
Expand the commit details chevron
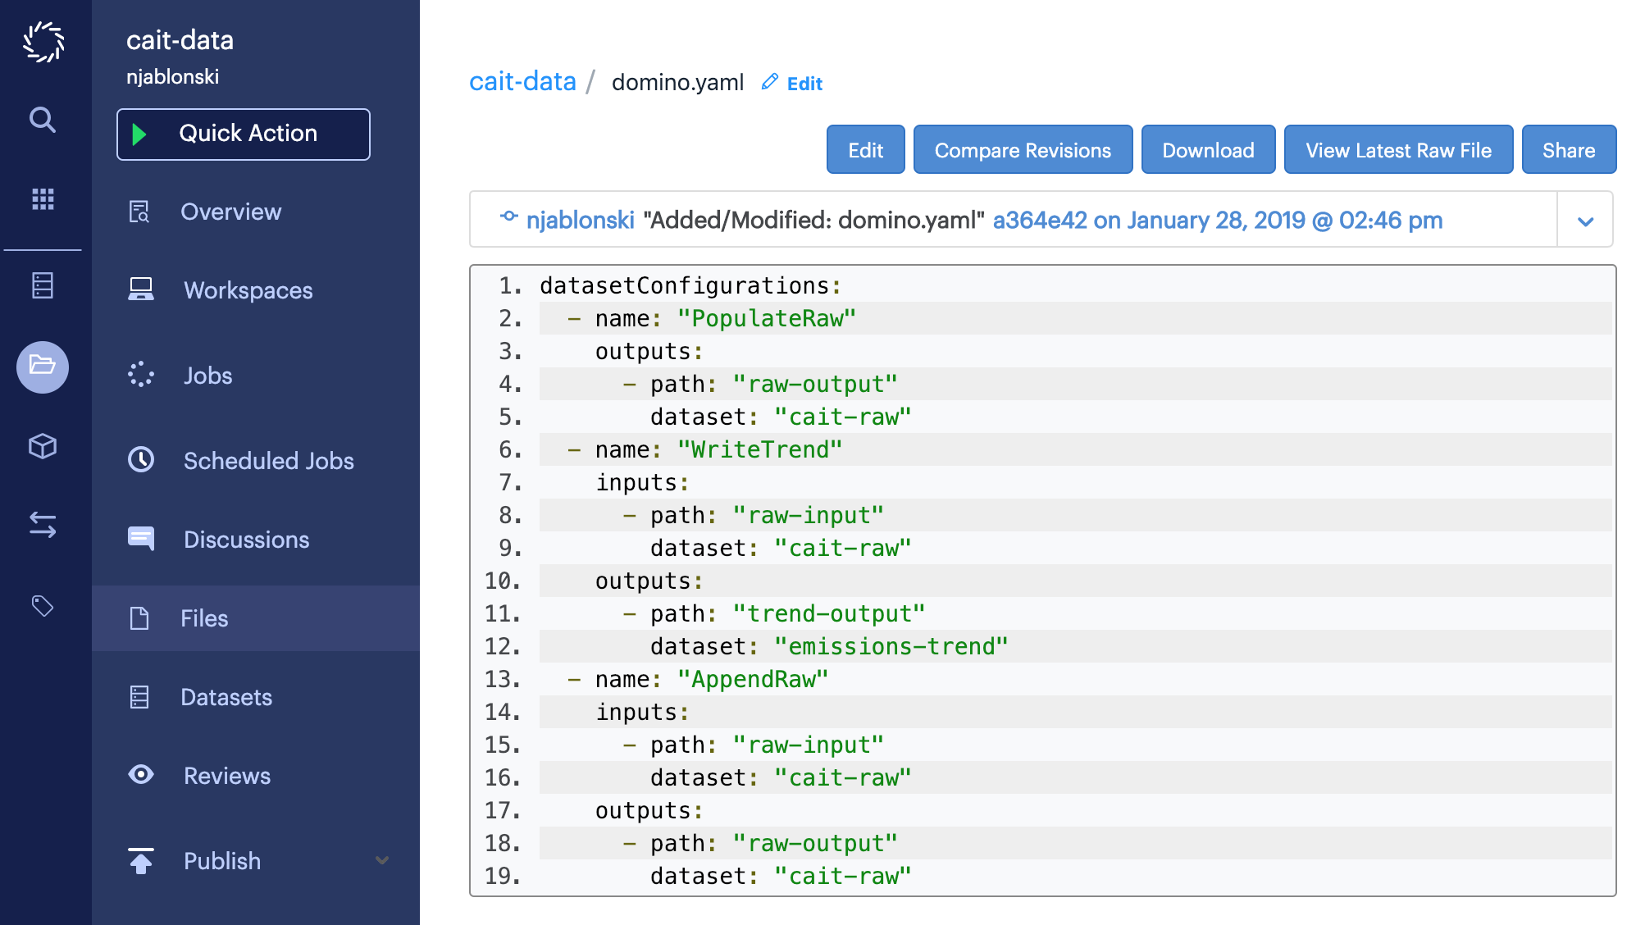point(1586,219)
